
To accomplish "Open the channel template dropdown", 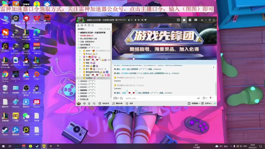I will coord(194,103).
